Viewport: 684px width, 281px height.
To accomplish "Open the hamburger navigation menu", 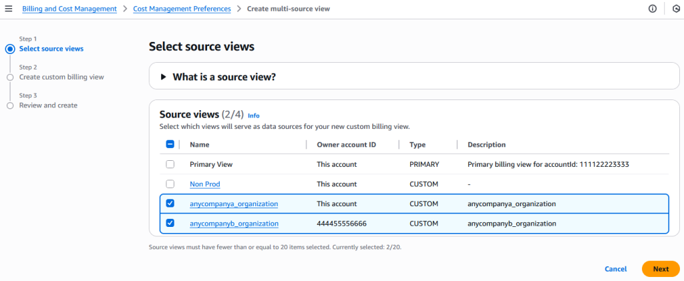I will click(x=9, y=9).
